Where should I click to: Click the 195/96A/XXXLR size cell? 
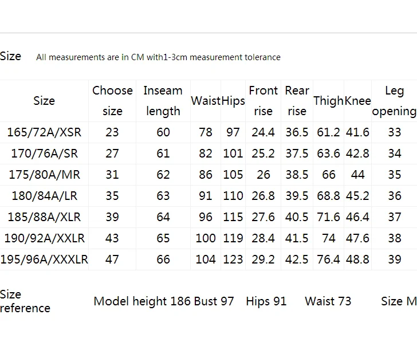point(44,259)
